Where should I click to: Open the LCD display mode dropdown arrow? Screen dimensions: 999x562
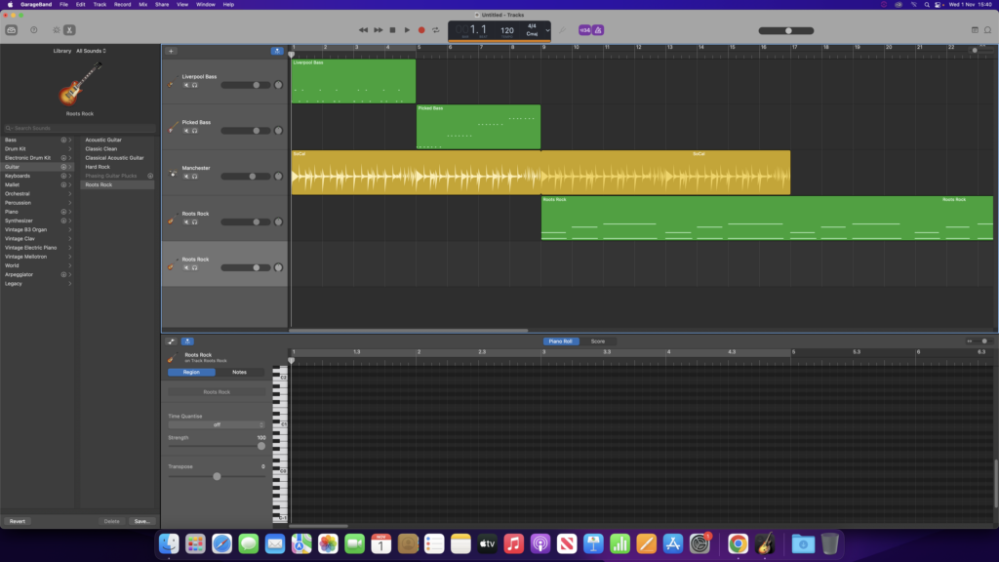547,30
